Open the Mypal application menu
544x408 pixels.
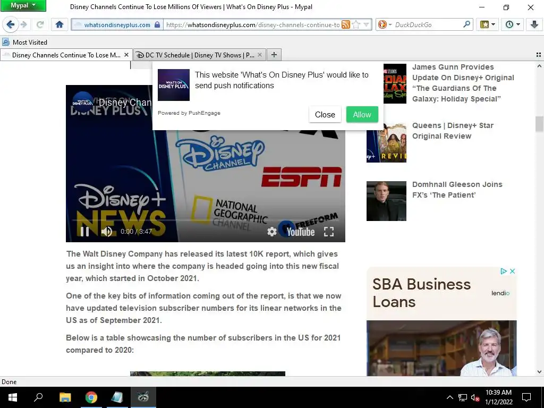coord(23,5)
